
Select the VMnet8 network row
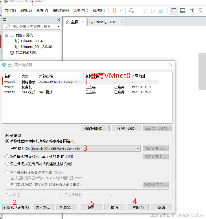point(80,92)
